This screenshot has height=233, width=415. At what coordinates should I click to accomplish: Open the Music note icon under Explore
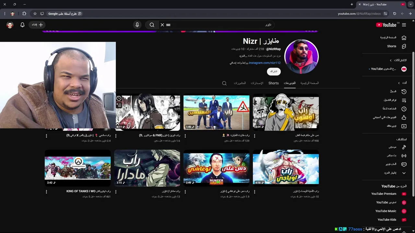click(x=404, y=147)
